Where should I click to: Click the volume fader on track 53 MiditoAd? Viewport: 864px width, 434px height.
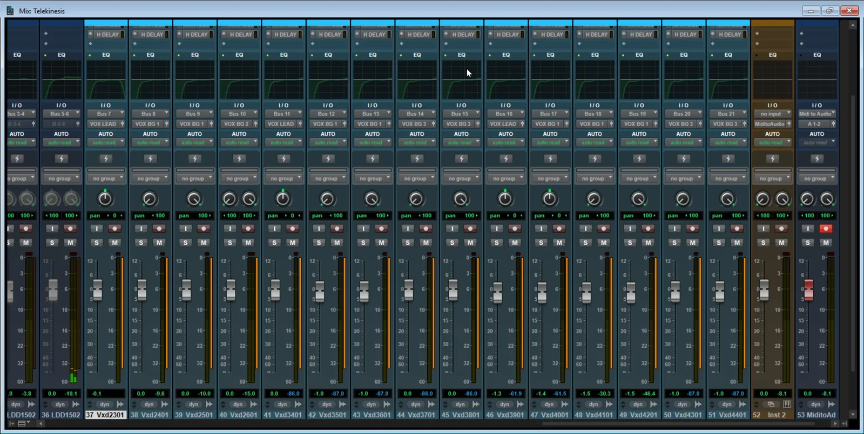pyautogui.click(x=808, y=291)
